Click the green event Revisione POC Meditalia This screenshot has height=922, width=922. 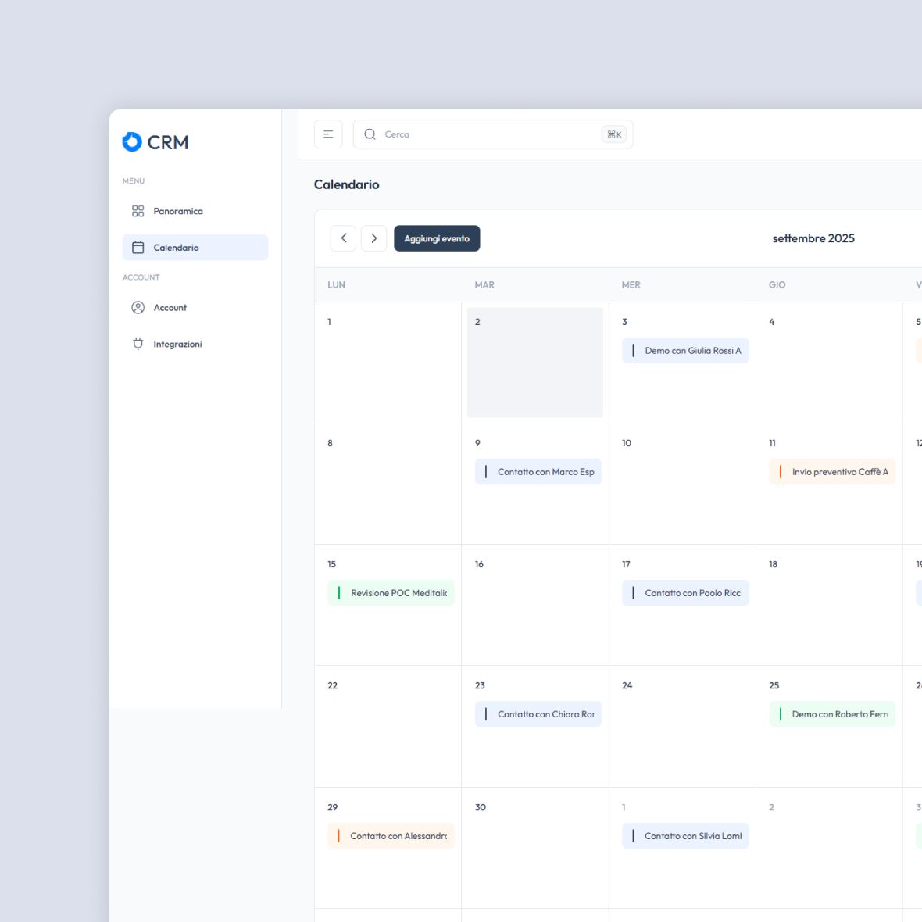point(391,592)
